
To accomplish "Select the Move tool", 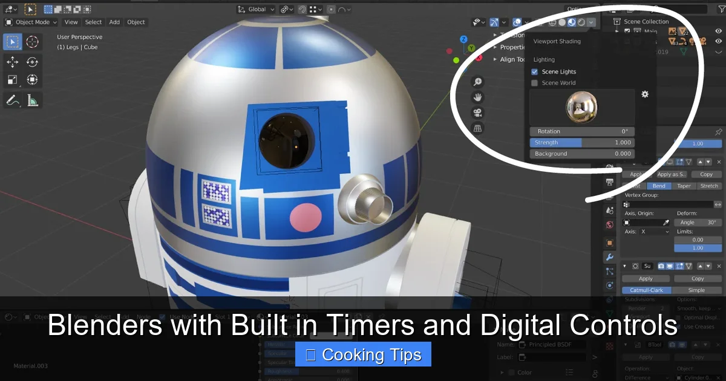I will click(12, 61).
